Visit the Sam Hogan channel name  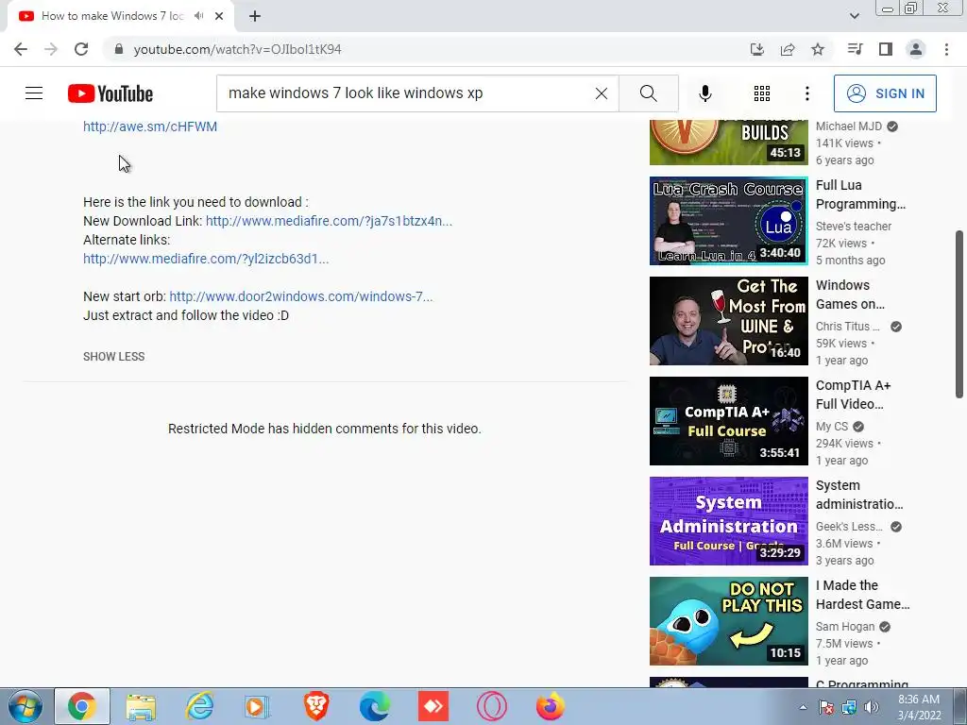(845, 627)
